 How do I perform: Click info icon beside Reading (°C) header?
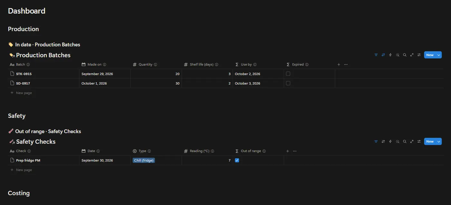pos(212,151)
